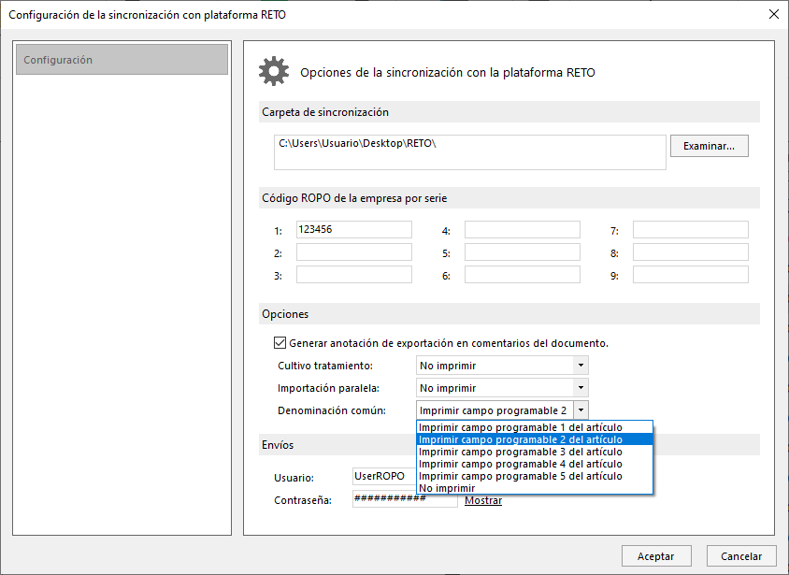Select Configuración in the left panel

click(x=122, y=59)
